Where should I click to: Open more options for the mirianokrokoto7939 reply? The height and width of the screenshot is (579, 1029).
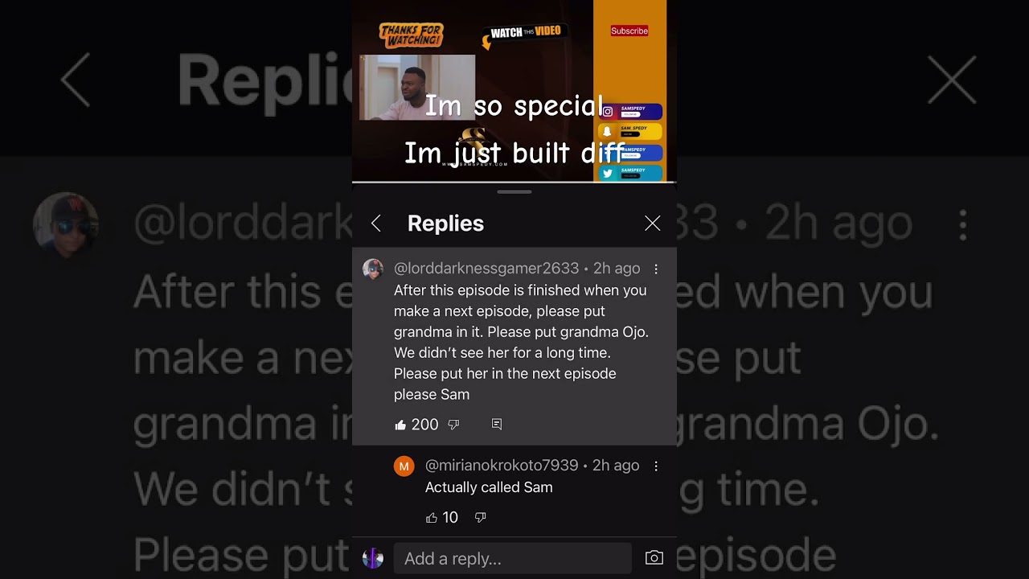[x=656, y=466]
